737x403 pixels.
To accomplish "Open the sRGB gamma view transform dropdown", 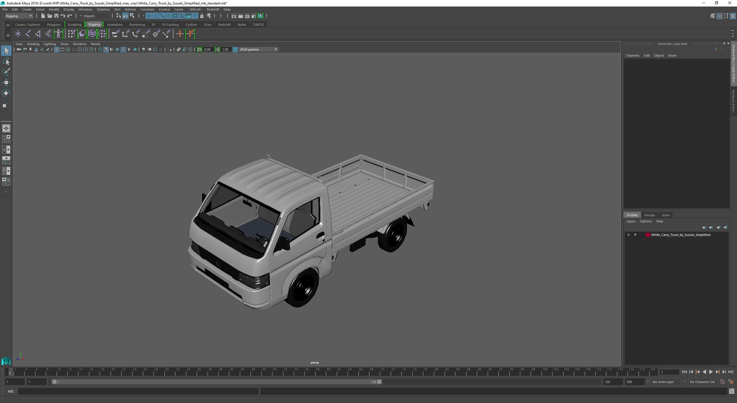I will 258,50.
